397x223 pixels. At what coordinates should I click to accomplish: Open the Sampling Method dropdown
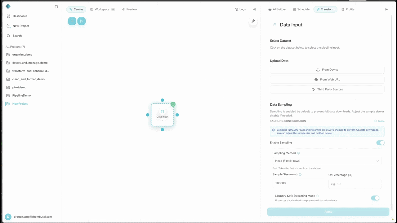(327, 161)
